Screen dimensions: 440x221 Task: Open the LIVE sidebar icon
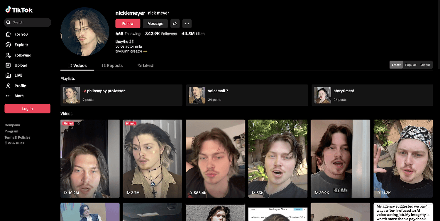(x=9, y=75)
